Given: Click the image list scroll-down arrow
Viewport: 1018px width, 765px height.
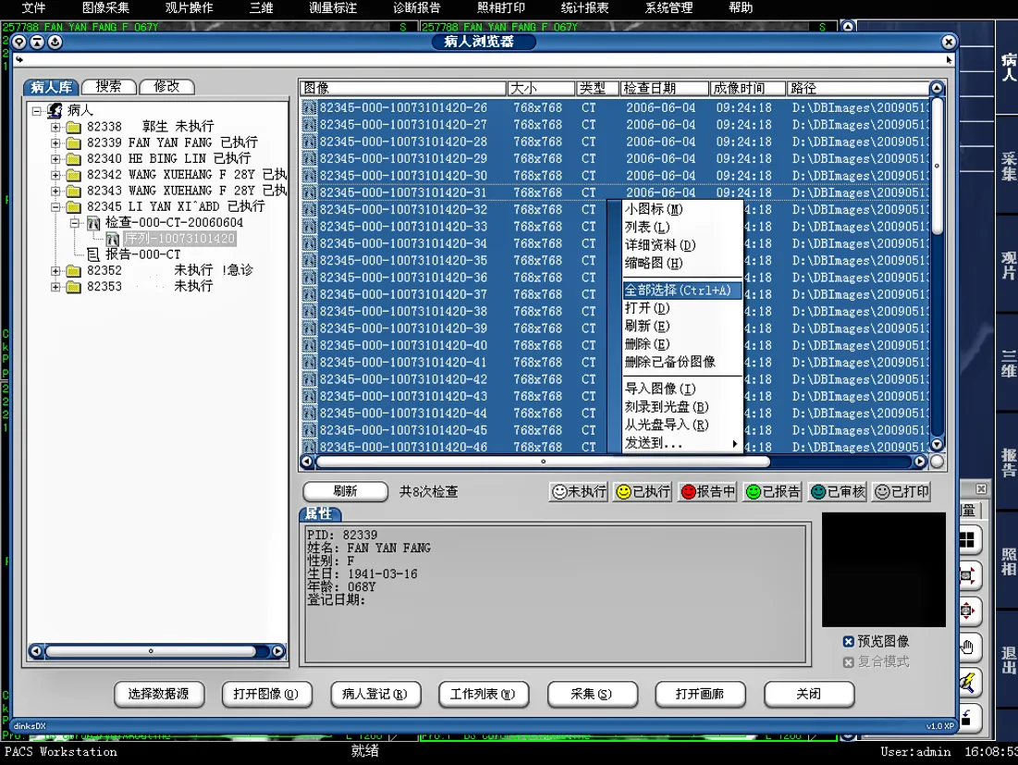Looking at the screenshot, I should tap(937, 444).
